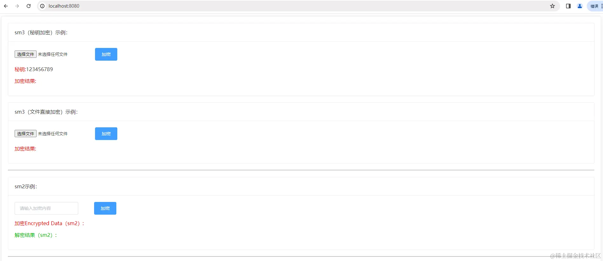
Task: Click the 加密Encrypted Data（sm2）label
Action: tap(49, 224)
